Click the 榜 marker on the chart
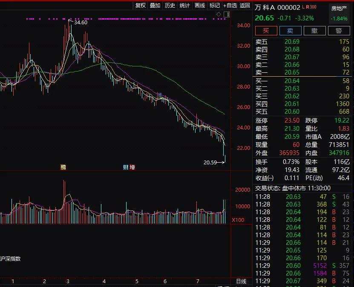 point(63,167)
